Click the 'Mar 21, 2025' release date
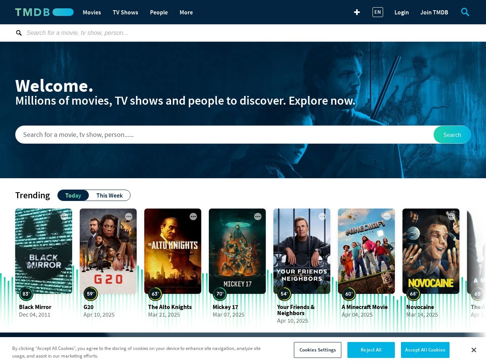The image size is (486, 364). pyautogui.click(x=164, y=315)
